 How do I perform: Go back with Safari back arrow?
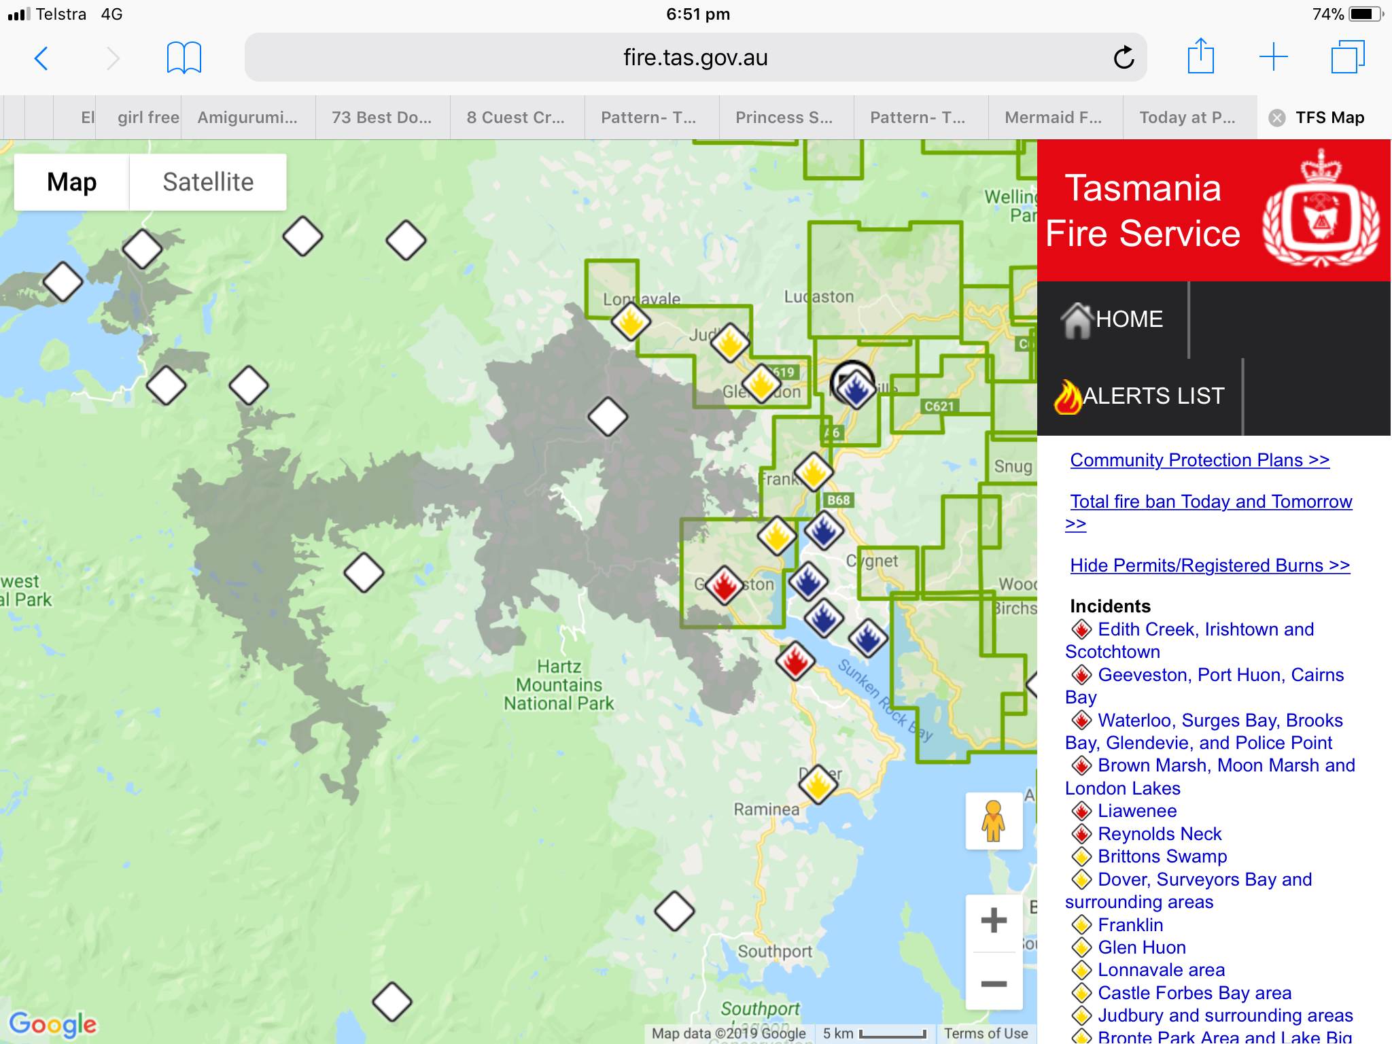pos(41,58)
